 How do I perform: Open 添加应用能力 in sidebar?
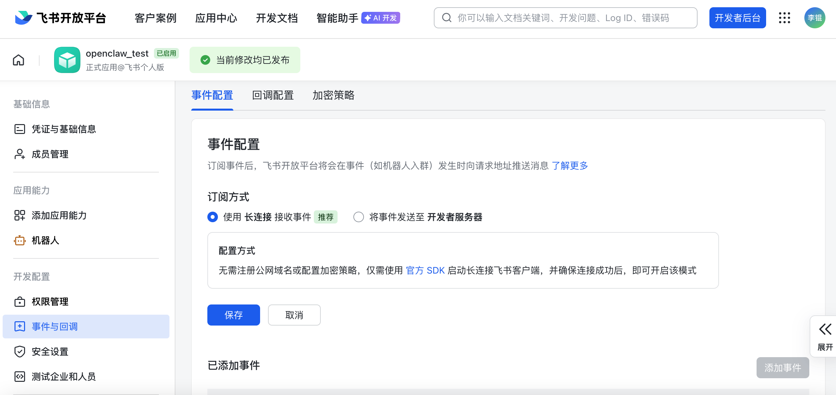(59, 216)
